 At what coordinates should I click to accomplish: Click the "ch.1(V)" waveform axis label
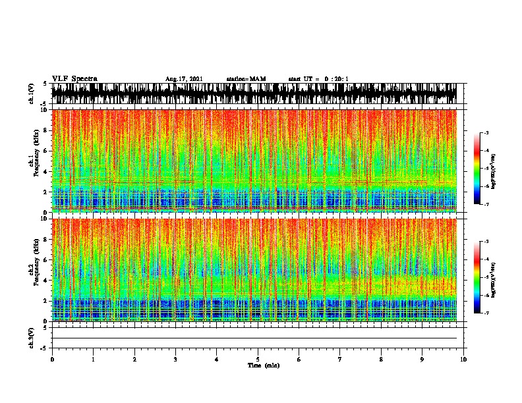pyautogui.click(x=32, y=94)
